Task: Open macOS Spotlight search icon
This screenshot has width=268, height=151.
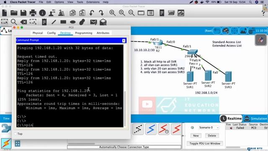Action: pyautogui.click(x=250, y=2)
